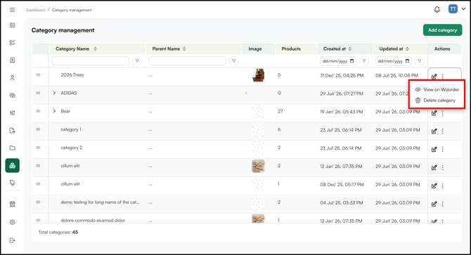
Task: Choose View on Wizorder menu option
Action: [x=437, y=90]
